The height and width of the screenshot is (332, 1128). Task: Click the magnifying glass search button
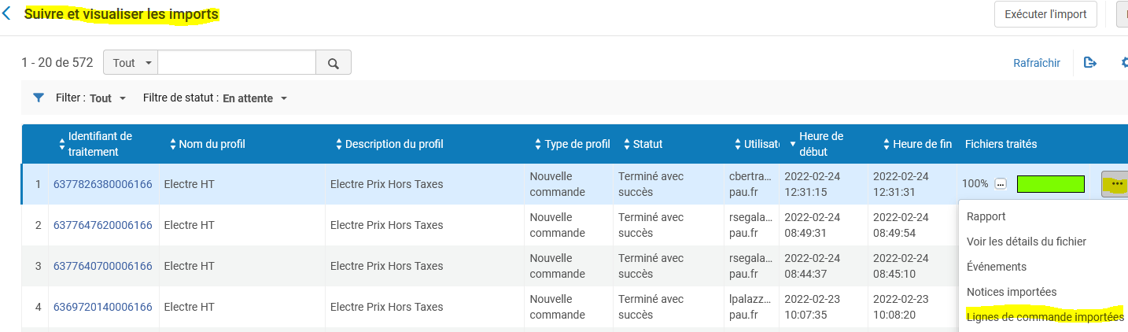[x=333, y=63]
